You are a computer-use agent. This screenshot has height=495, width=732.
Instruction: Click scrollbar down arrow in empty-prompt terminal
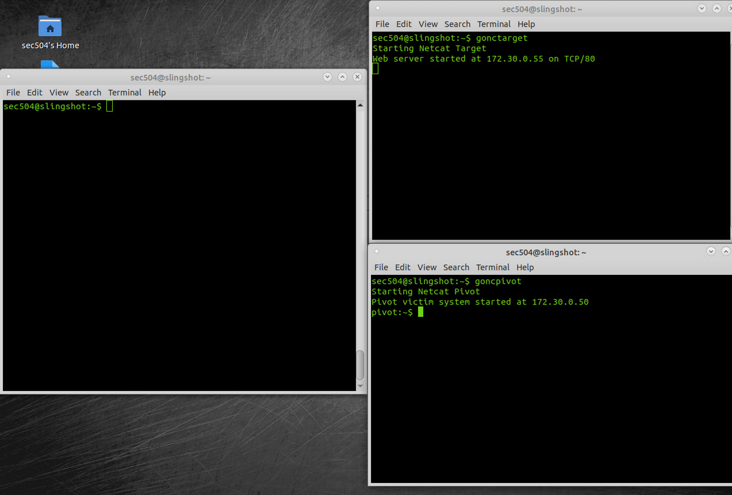tap(360, 386)
